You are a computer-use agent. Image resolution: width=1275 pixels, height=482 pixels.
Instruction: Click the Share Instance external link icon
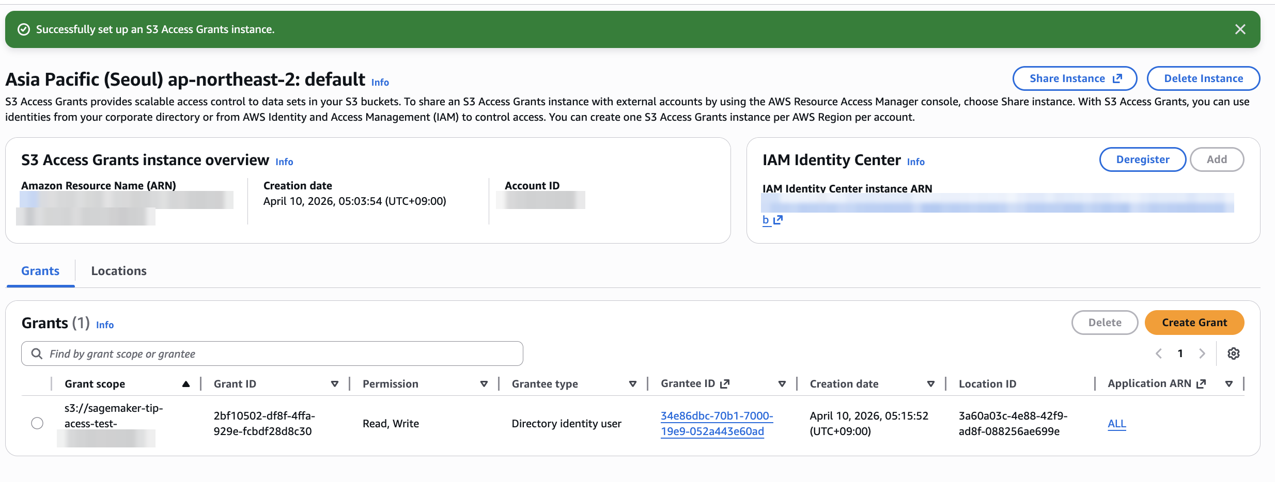[1117, 78]
